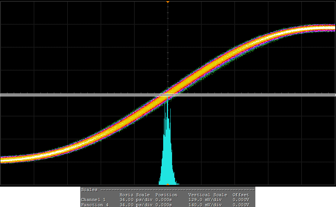Click Channel 1 horizontal scale 34.00 ps/div

[x=135, y=200]
